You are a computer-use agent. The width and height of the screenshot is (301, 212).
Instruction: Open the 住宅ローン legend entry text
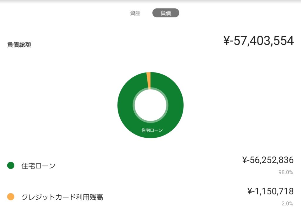coord(39,166)
